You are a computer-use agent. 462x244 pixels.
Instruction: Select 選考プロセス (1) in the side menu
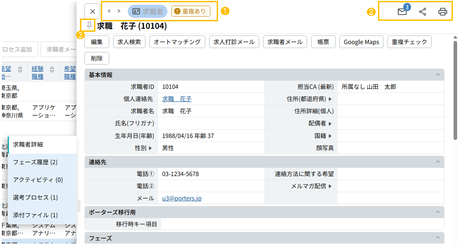(x=35, y=197)
